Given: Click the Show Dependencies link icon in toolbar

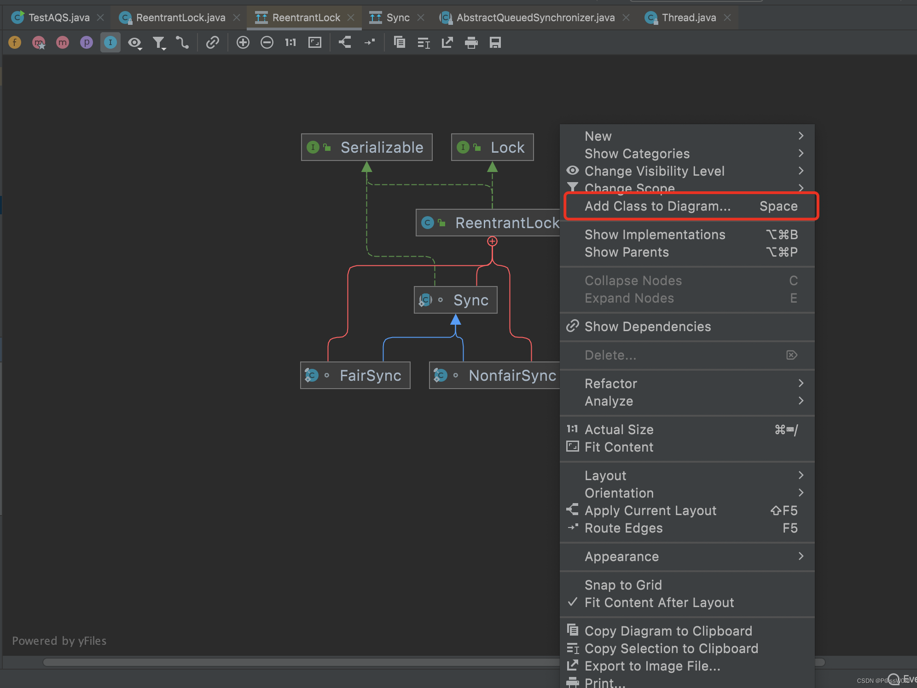Looking at the screenshot, I should [x=212, y=43].
